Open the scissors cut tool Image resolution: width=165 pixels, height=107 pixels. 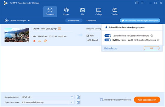tap(39, 41)
